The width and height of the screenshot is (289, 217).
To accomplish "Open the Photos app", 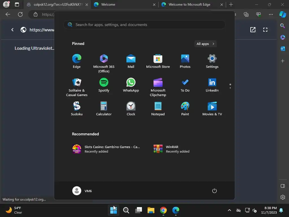I will pos(185,61).
